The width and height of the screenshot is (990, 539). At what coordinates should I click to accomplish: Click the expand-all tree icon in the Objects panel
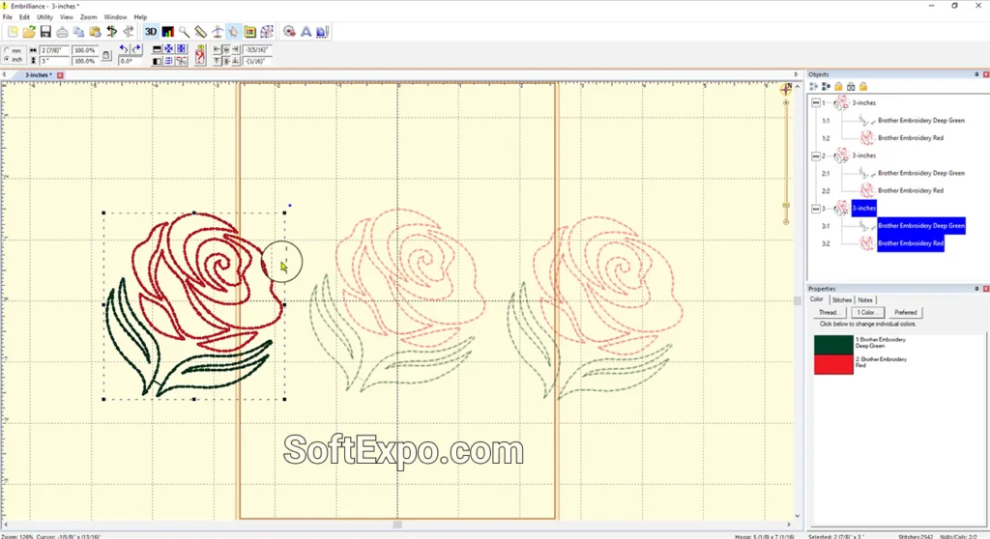tap(813, 87)
